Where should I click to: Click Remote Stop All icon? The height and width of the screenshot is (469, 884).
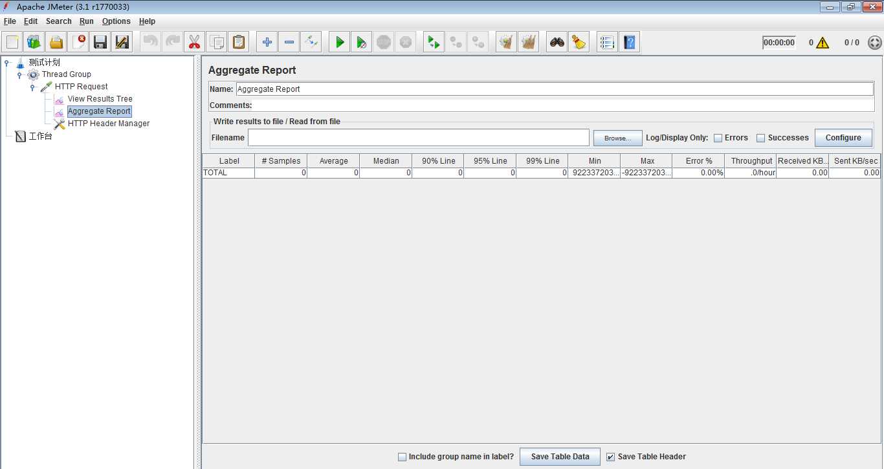(x=456, y=43)
